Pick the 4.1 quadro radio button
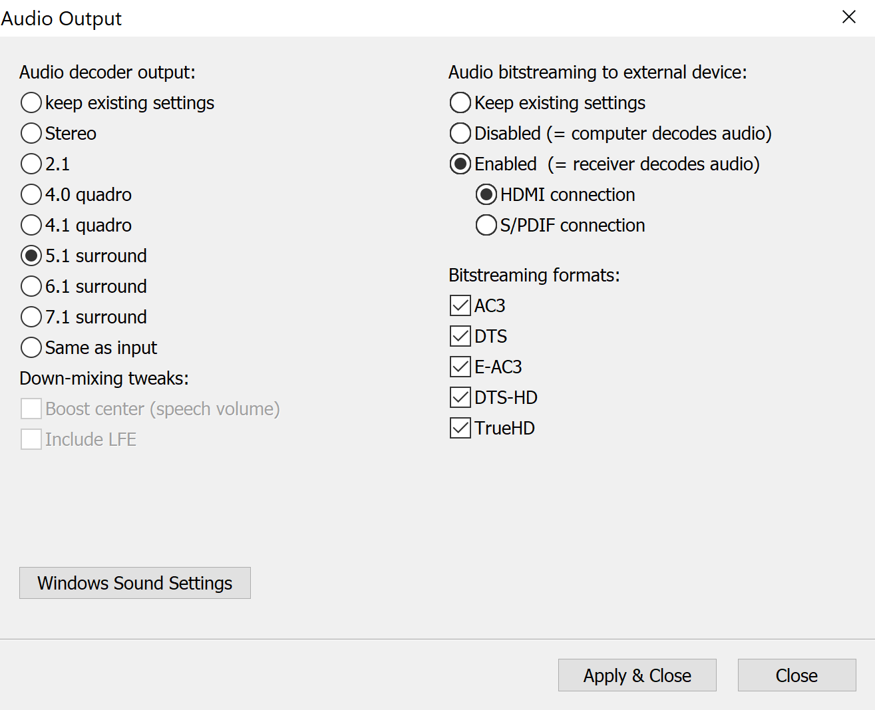Viewport: 875px width, 710px height. pyautogui.click(x=31, y=225)
